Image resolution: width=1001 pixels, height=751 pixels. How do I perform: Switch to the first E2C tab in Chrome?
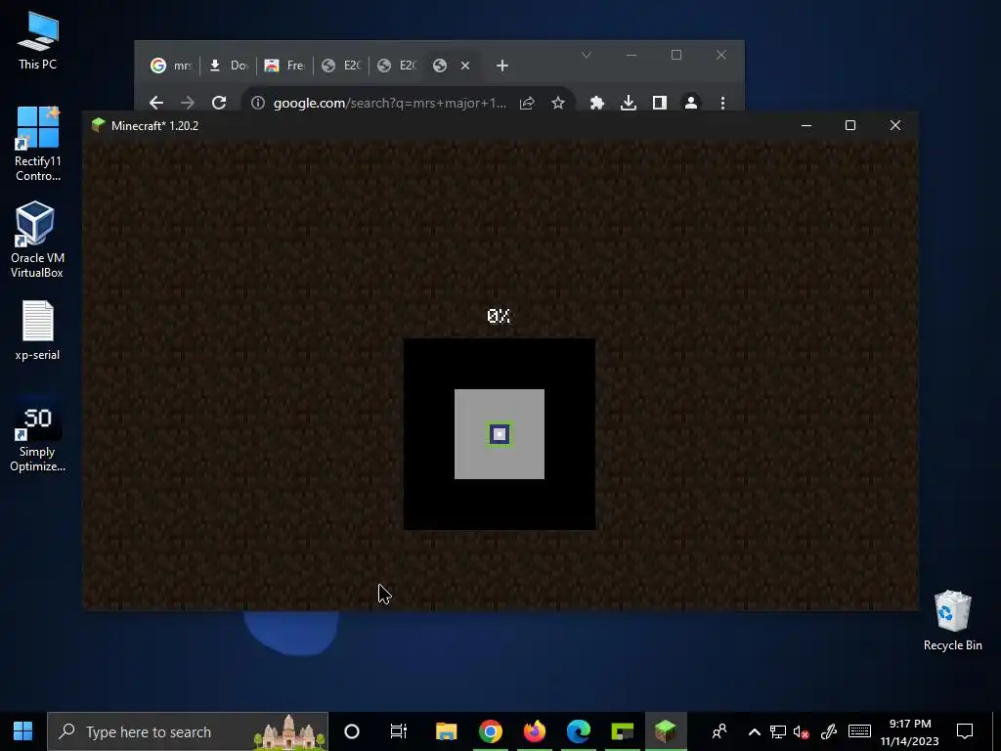341,66
